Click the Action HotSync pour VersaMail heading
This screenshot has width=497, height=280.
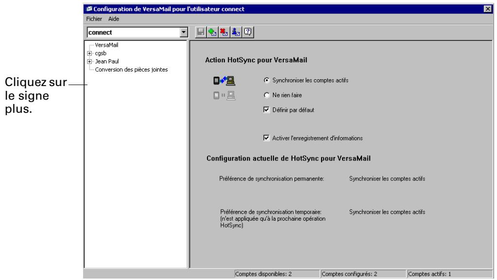click(x=256, y=60)
